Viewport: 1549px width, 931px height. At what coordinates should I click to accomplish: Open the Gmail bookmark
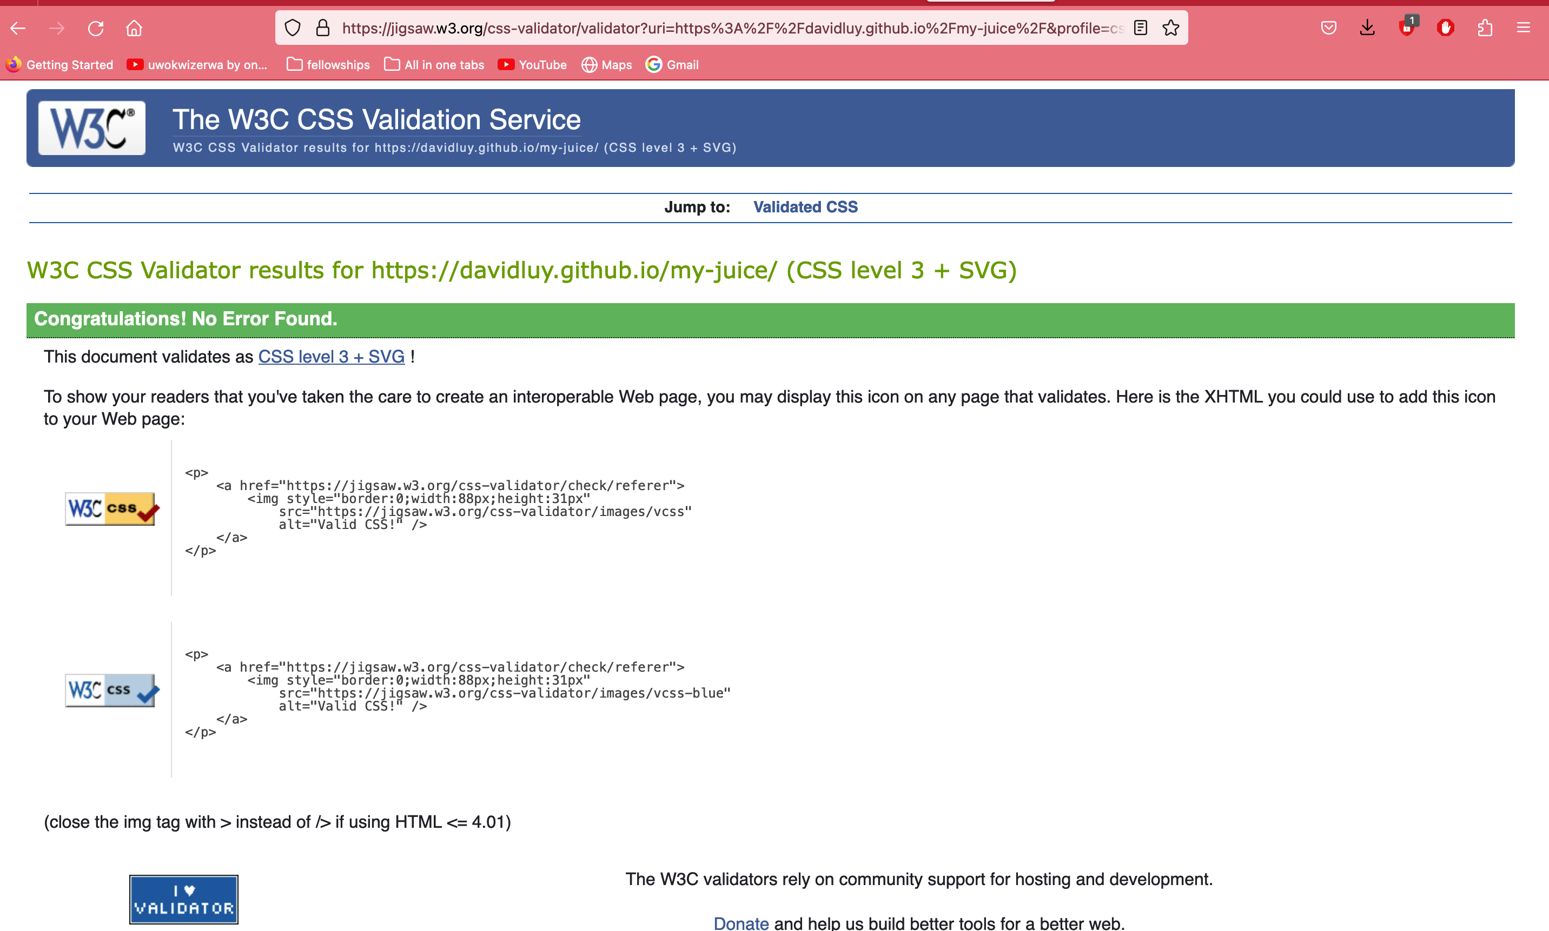tap(672, 65)
